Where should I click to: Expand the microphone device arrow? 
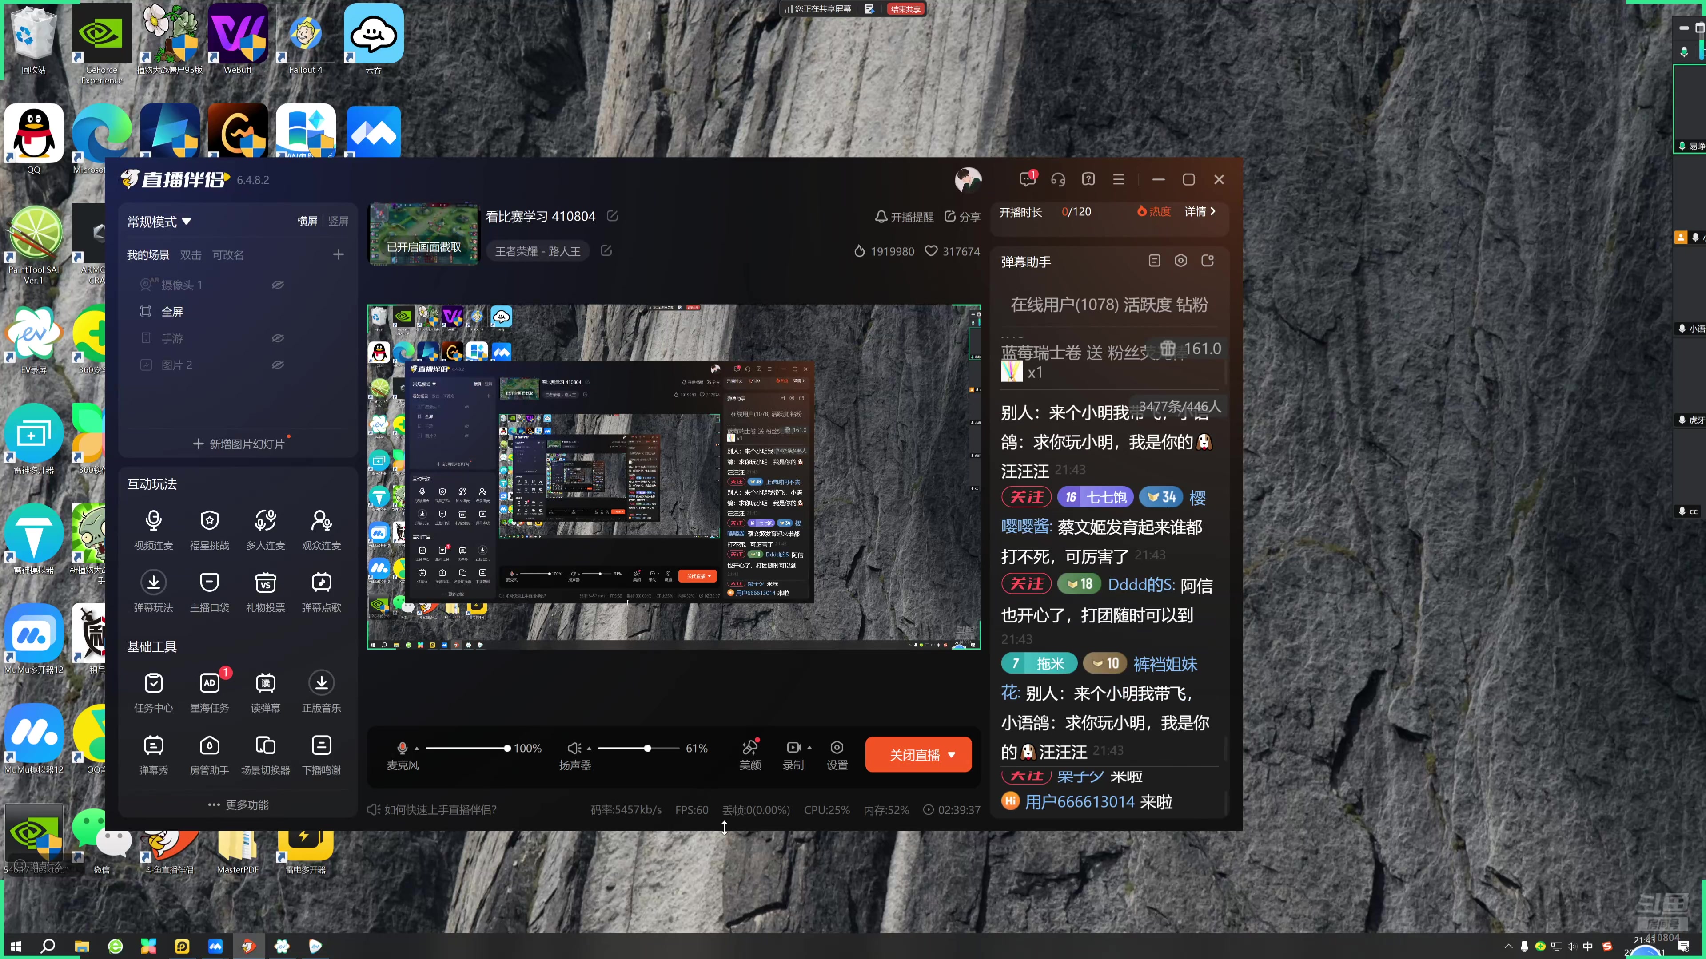[417, 749]
